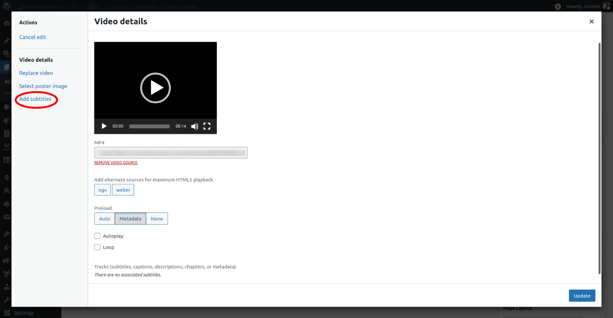Close the Video details dialog
The image size is (613, 318).
pyautogui.click(x=592, y=21)
